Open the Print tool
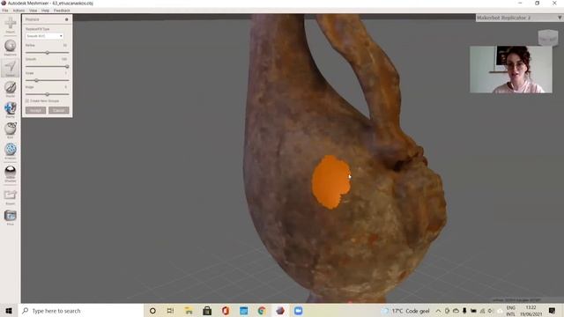 [x=10, y=217]
